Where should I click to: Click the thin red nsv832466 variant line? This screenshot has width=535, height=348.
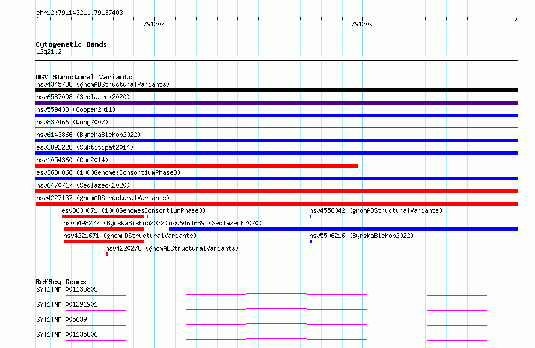tap(277, 128)
